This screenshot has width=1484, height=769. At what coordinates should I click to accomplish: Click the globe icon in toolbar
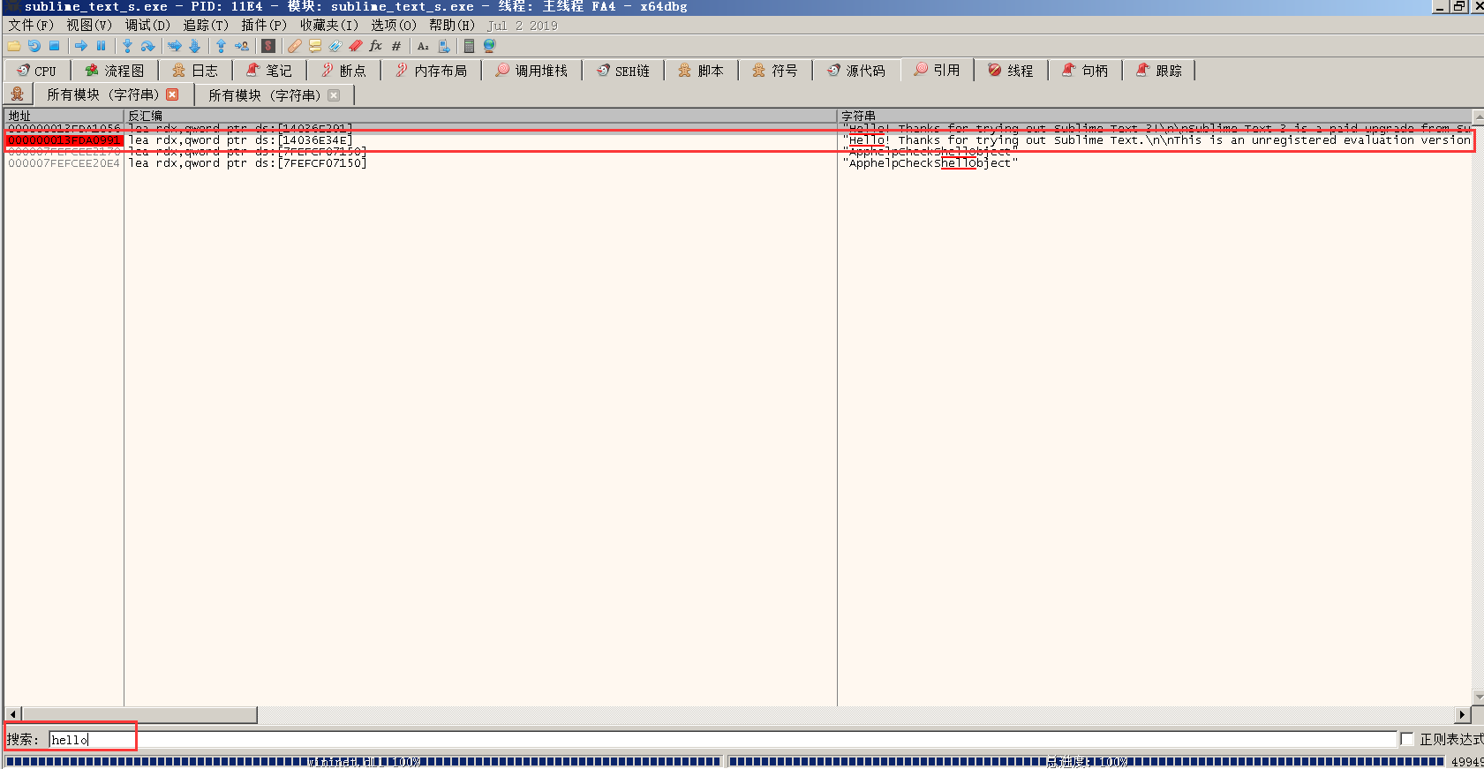click(490, 46)
